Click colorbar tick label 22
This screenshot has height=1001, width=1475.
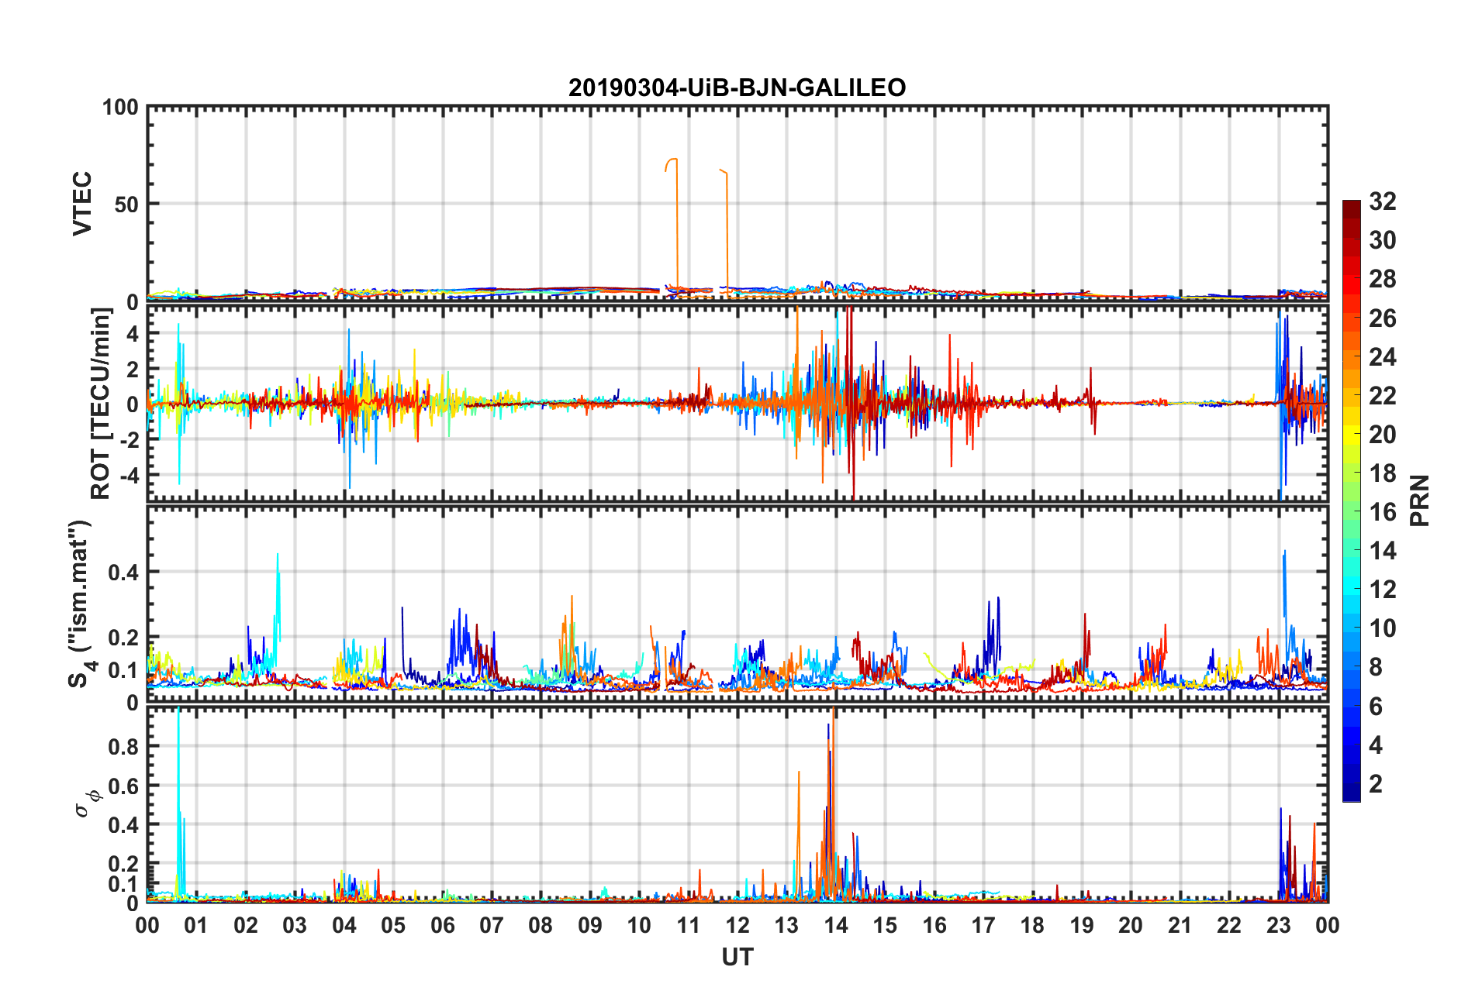point(1383,395)
